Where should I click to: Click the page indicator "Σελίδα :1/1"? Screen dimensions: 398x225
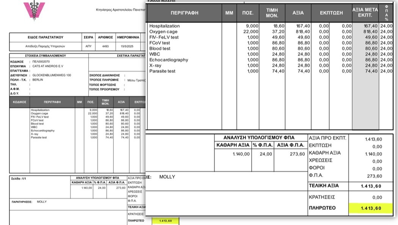pos(19,179)
